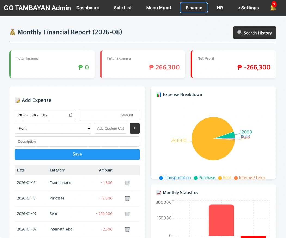The width and height of the screenshot is (286, 238).
Task: Click the Monthly Financial Report title
Action: tap(70, 32)
